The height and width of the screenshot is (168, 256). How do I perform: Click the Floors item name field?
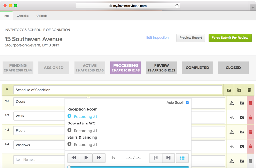[x=39, y=131]
